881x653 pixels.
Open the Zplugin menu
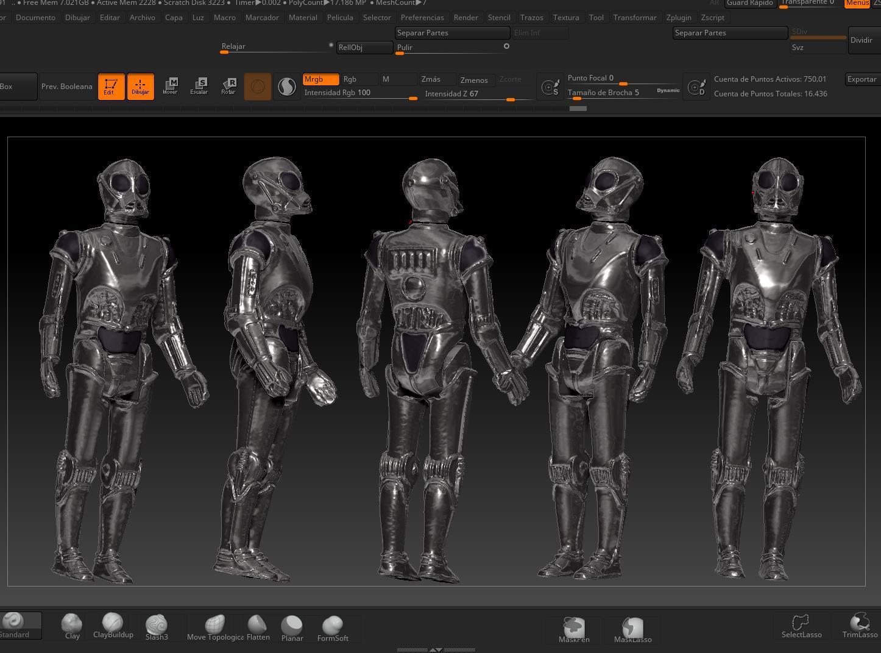pyautogui.click(x=678, y=17)
